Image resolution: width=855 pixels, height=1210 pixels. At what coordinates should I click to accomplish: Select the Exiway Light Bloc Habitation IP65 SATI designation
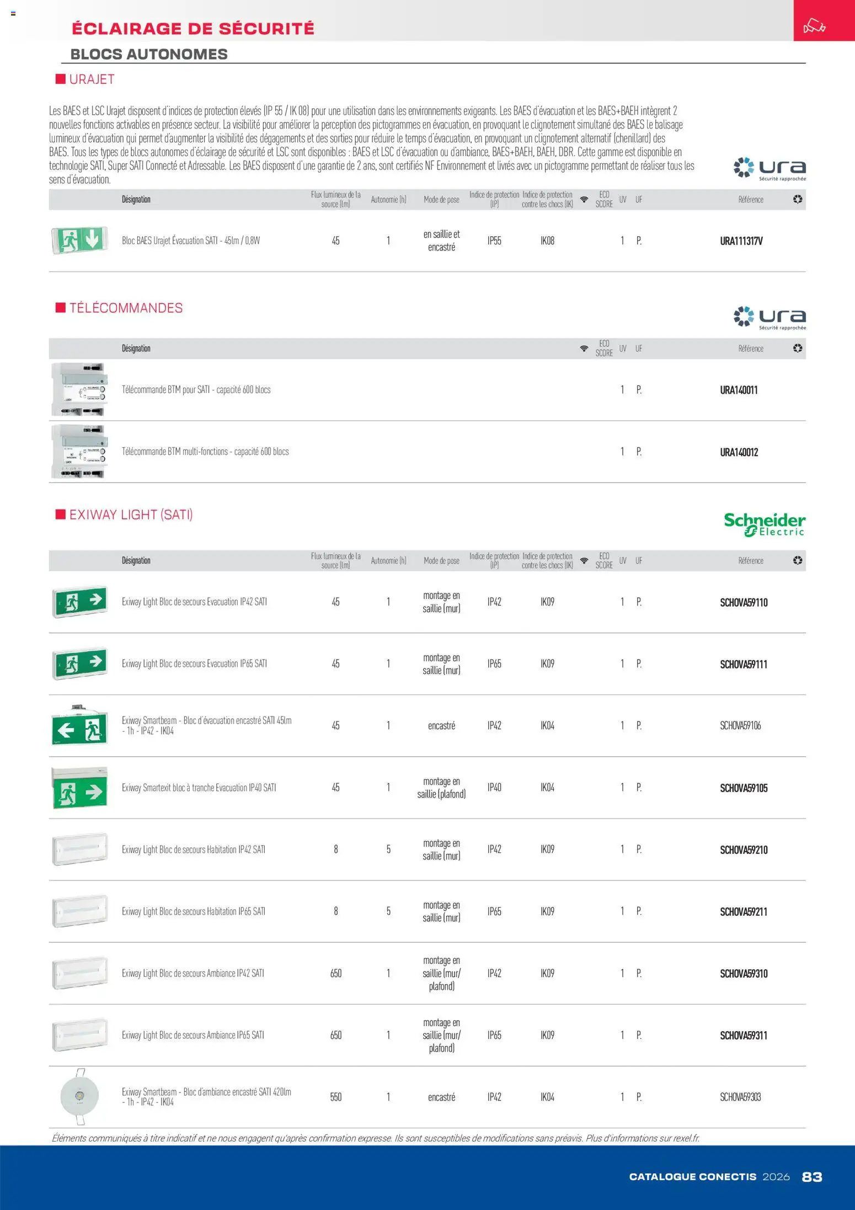pyautogui.click(x=193, y=911)
